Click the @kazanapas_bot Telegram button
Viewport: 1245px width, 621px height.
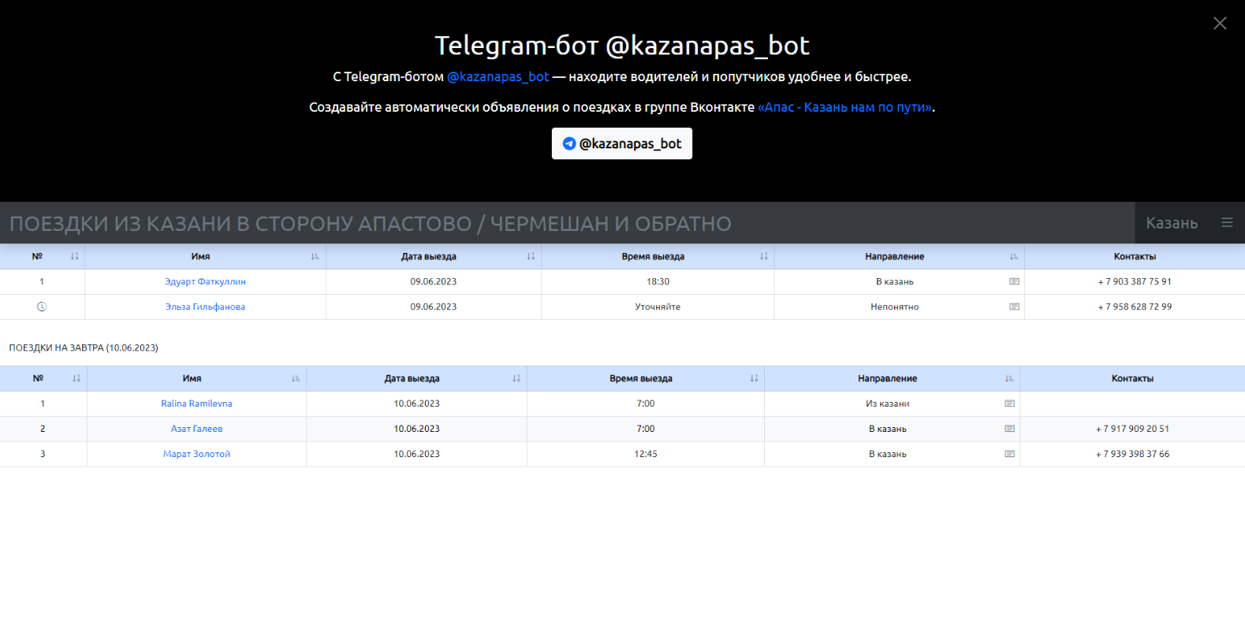(622, 143)
